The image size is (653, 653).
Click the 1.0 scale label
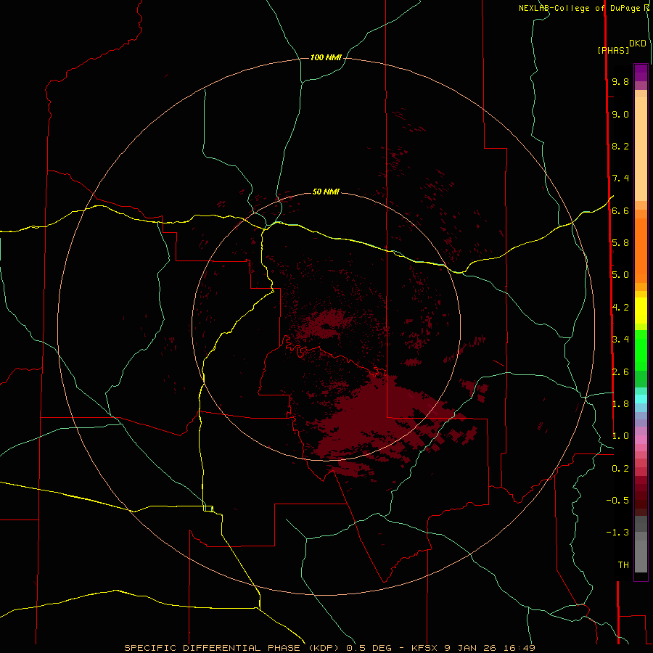[620, 435]
